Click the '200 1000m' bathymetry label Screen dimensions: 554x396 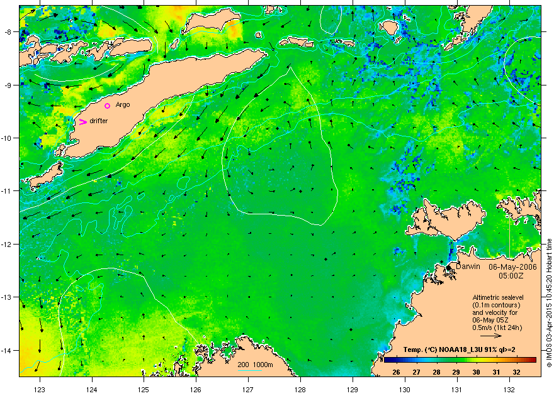[255, 365]
